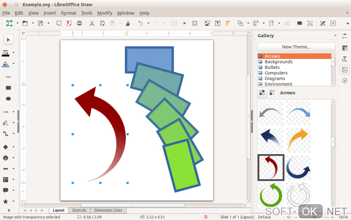Open the Format menu
This screenshot has height=220, width=351.
[x=68, y=13]
